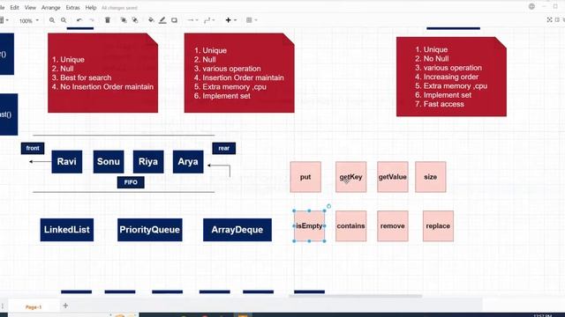Click the zoom out magnifier icon
Screen dimensions: 565x317
64,20
